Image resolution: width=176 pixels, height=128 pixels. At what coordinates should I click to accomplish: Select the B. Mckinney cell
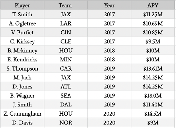pyautogui.click(x=22, y=50)
